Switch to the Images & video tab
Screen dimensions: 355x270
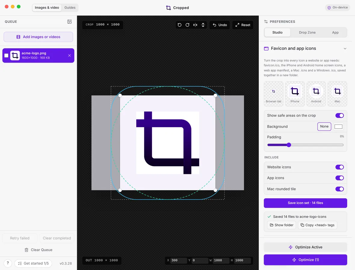[x=47, y=7]
